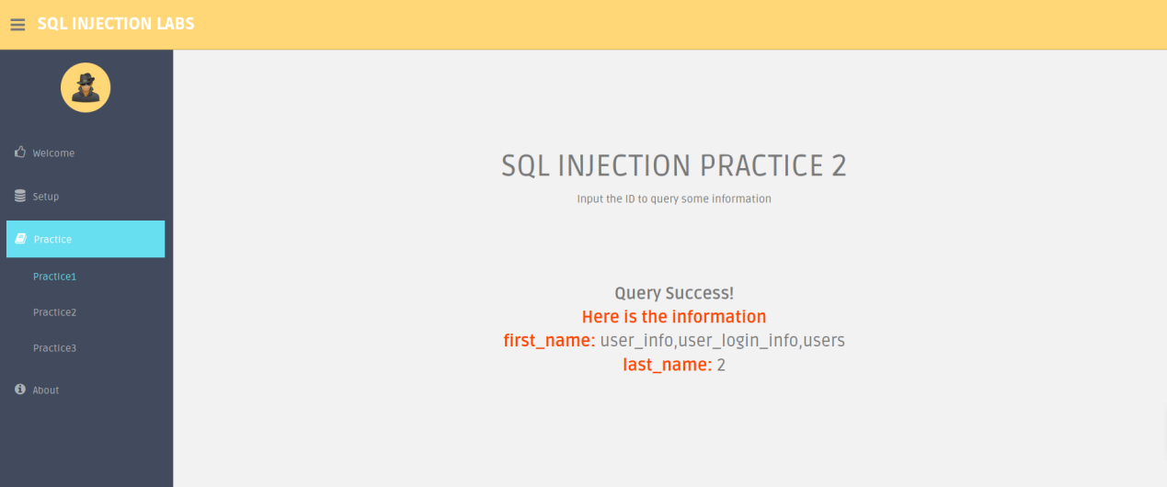Click the first_name result value text
This screenshot has width=1167, height=487.
[x=722, y=341]
